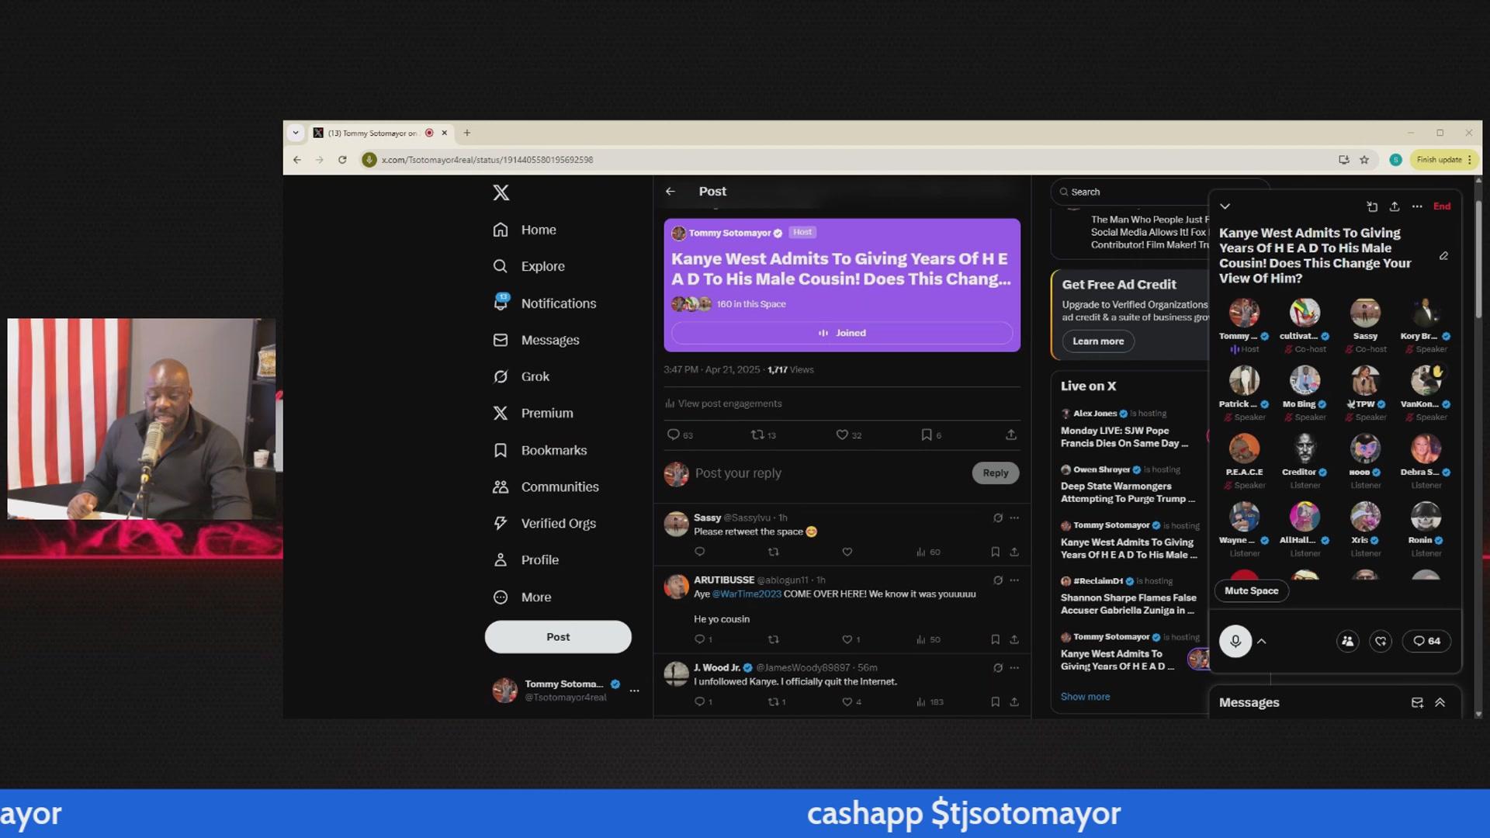Click the Profile person icon

point(501,559)
